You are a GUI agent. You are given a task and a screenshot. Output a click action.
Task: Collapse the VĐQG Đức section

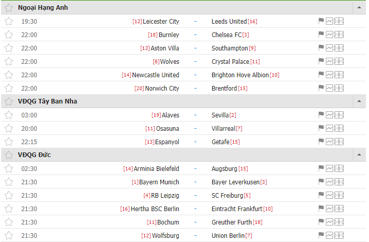(359, 155)
